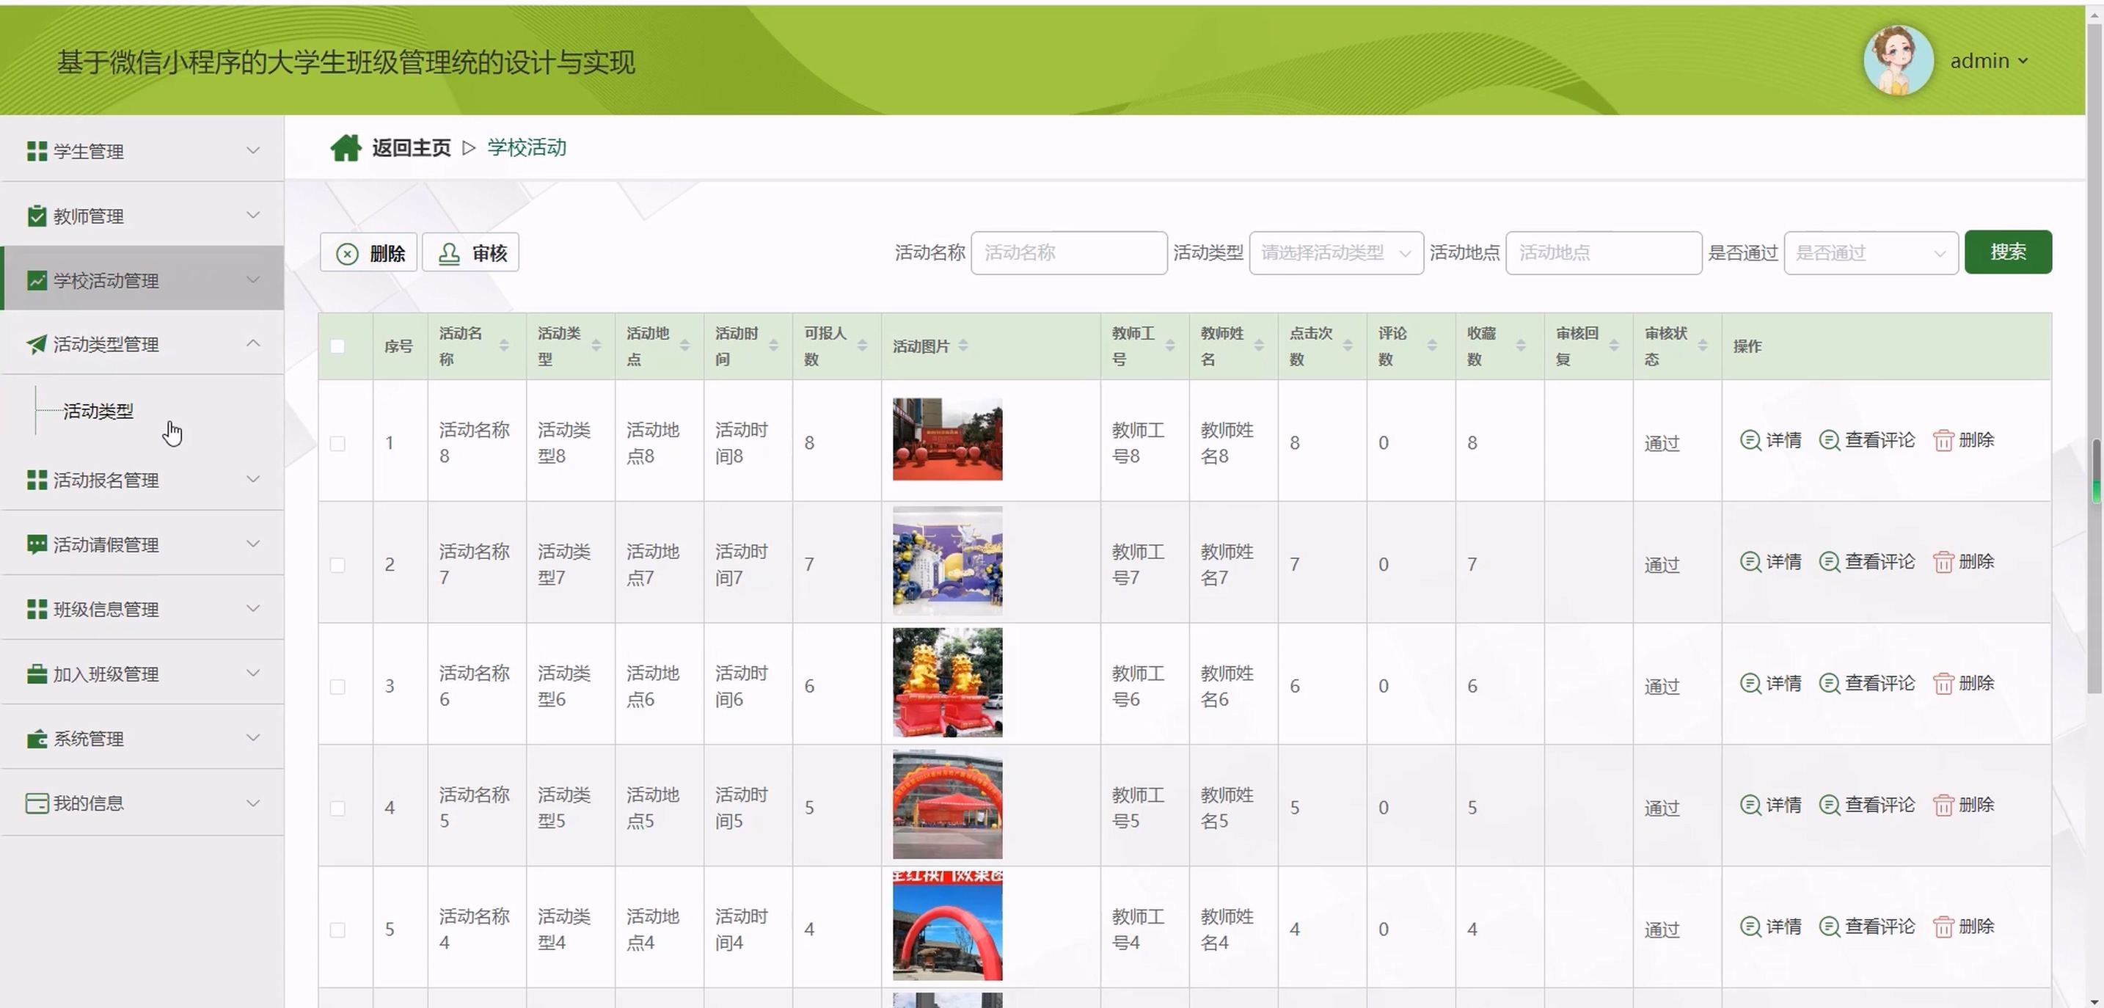Expand 活动报名管理 chevron
This screenshot has width=2104, height=1008.
pos(253,478)
